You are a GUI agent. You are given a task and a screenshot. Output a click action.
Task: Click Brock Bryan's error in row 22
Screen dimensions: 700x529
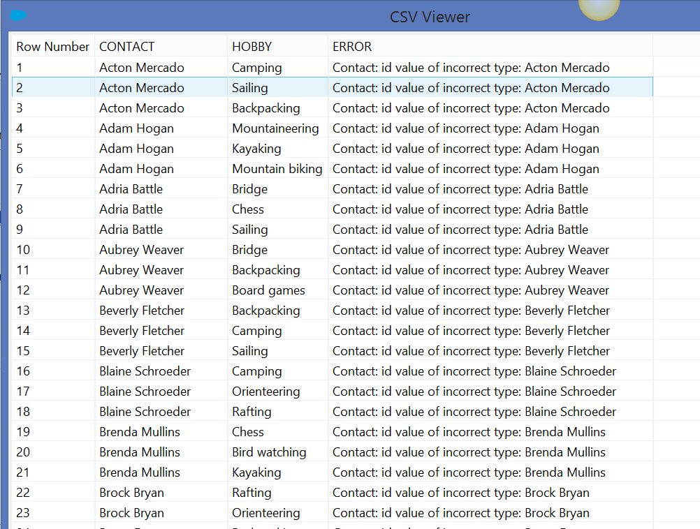tap(460, 493)
